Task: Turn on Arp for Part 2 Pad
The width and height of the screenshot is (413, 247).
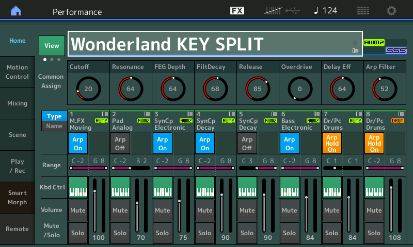Action: [120, 144]
